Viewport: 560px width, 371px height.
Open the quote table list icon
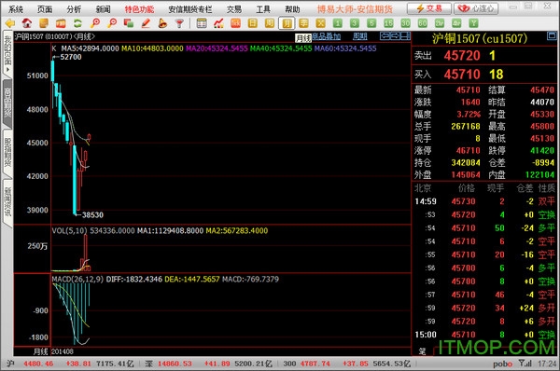[x=202, y=23]
